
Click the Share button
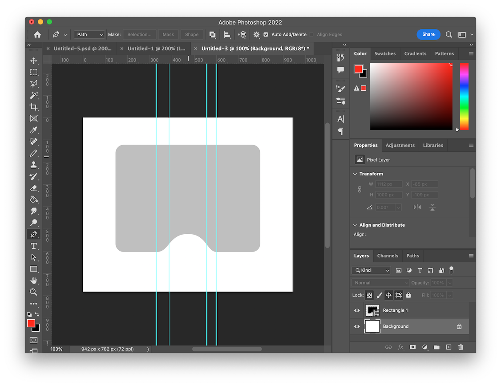(428, 34)
